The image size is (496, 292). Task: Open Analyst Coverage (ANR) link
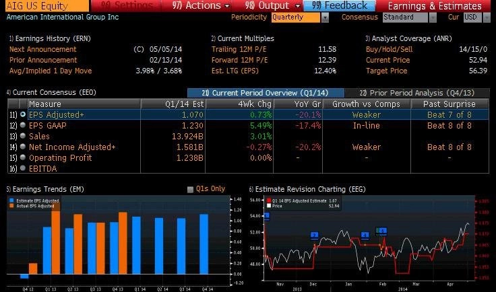(408, 38)
